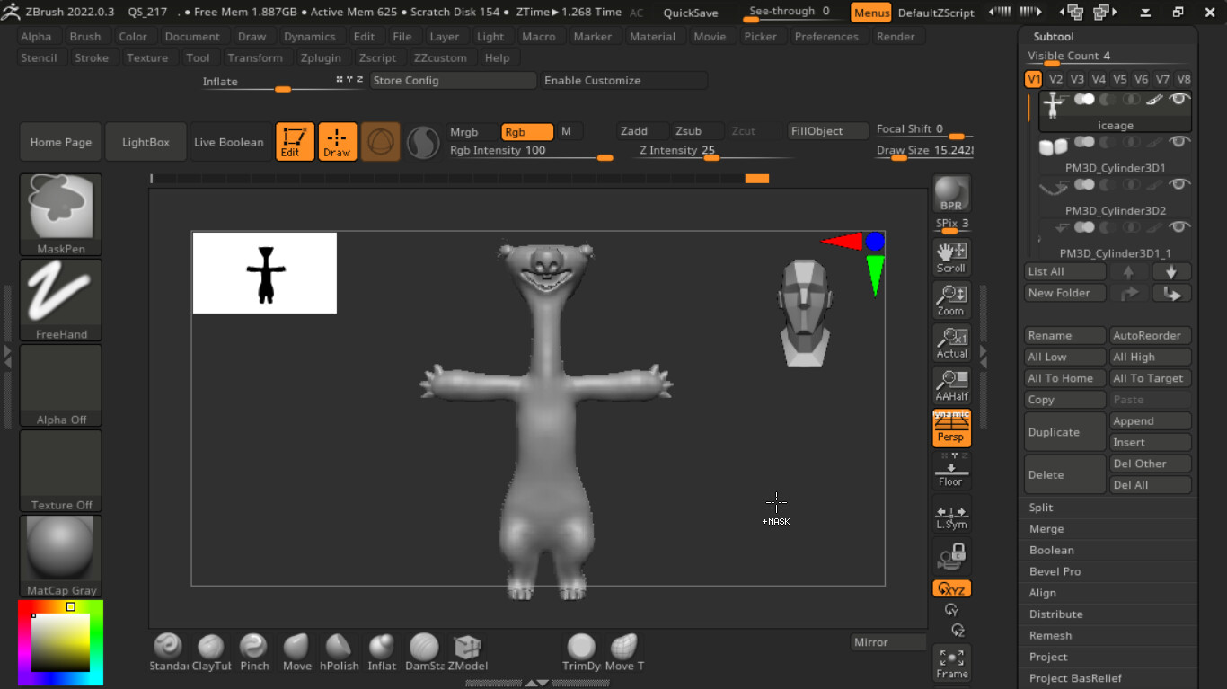This screenshot has height=689, width=1227.
Task: Toggle the iceage subtool eye visibility
Action: 1179,101
